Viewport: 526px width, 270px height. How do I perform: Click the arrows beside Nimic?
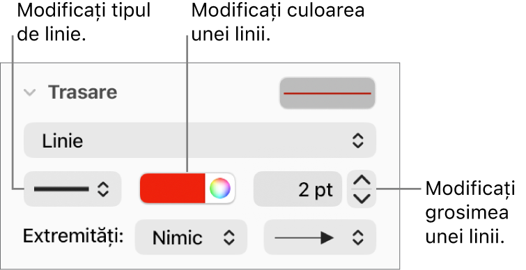click(x=229, y=238)
